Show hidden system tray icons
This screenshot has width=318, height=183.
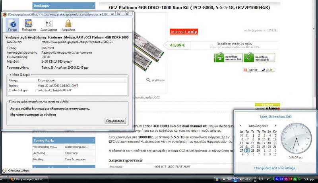268,179
